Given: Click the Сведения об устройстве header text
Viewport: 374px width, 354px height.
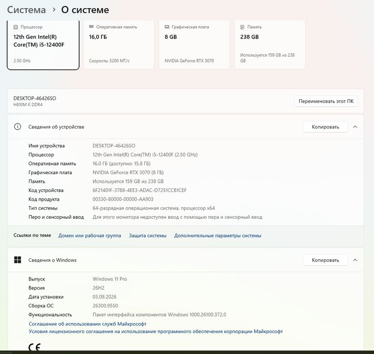Looking at the screenshot, I should click(x=56, y=127).
